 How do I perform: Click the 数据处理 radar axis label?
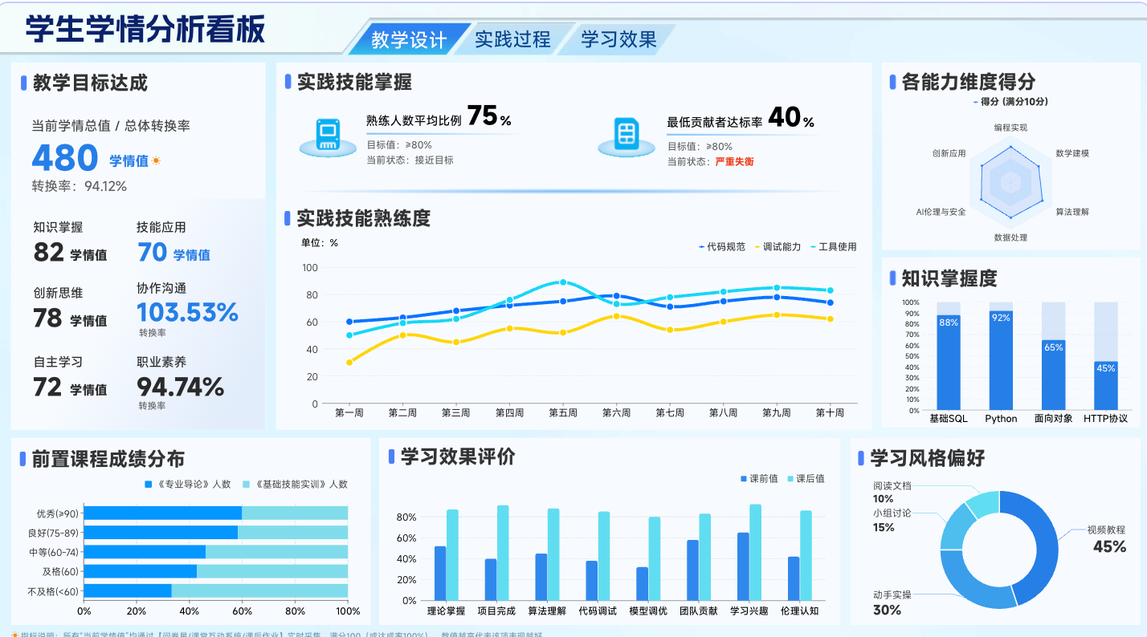point(1010,237)
